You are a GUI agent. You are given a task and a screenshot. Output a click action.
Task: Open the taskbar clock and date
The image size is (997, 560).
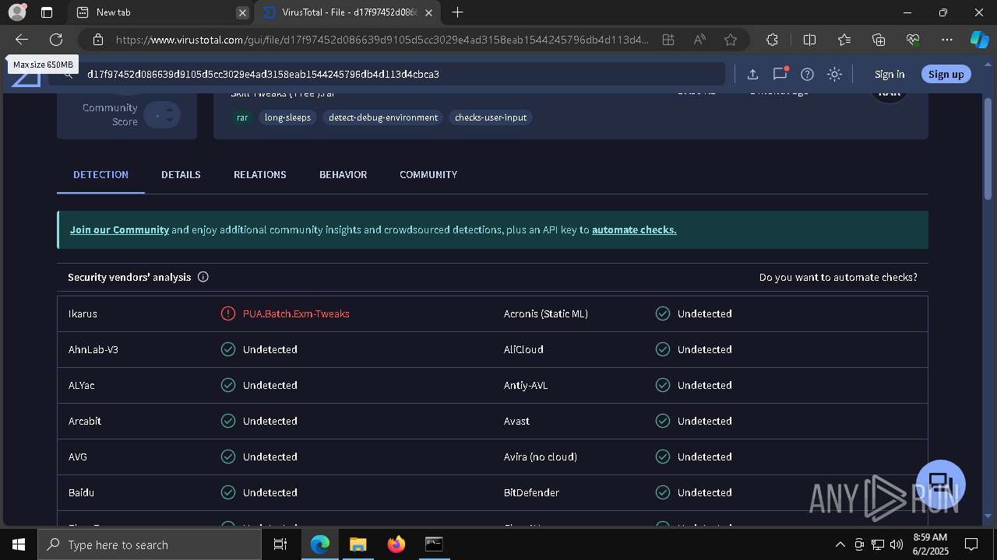click(928, 544)
